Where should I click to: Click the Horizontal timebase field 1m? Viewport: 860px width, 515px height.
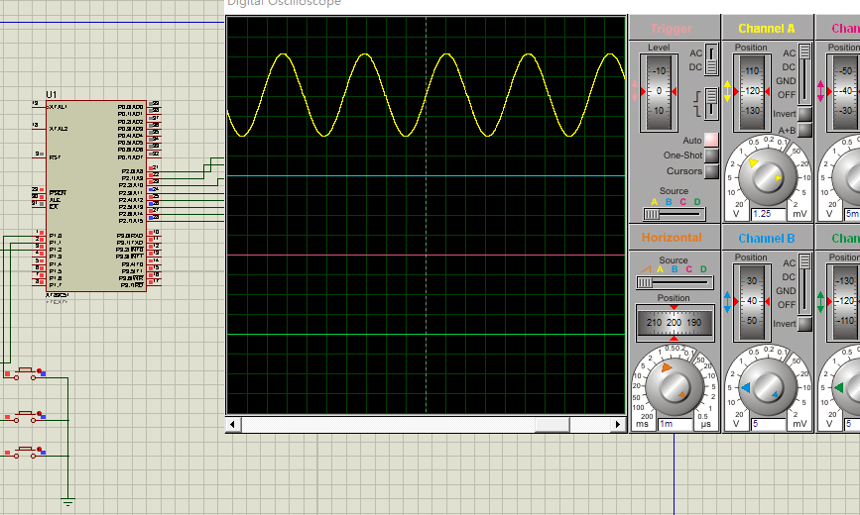[676, 424]
